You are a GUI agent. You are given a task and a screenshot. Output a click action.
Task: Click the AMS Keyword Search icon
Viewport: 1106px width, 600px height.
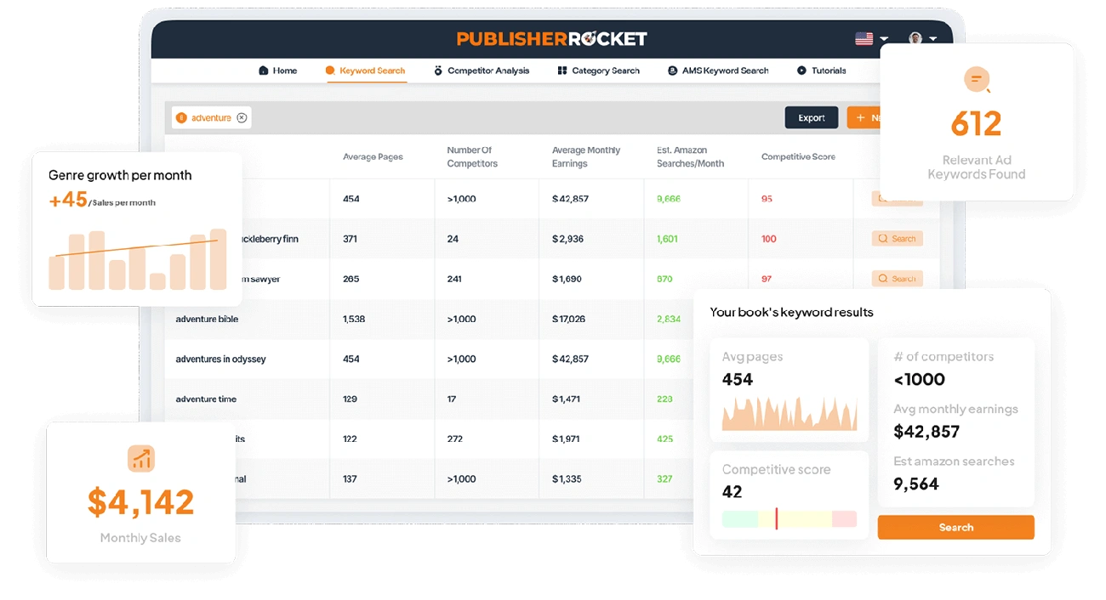[x=673, y=71]
